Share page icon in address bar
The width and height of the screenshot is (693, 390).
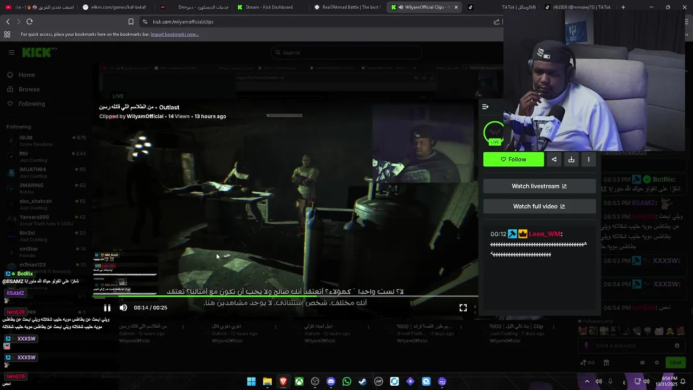tap(496, 22)
